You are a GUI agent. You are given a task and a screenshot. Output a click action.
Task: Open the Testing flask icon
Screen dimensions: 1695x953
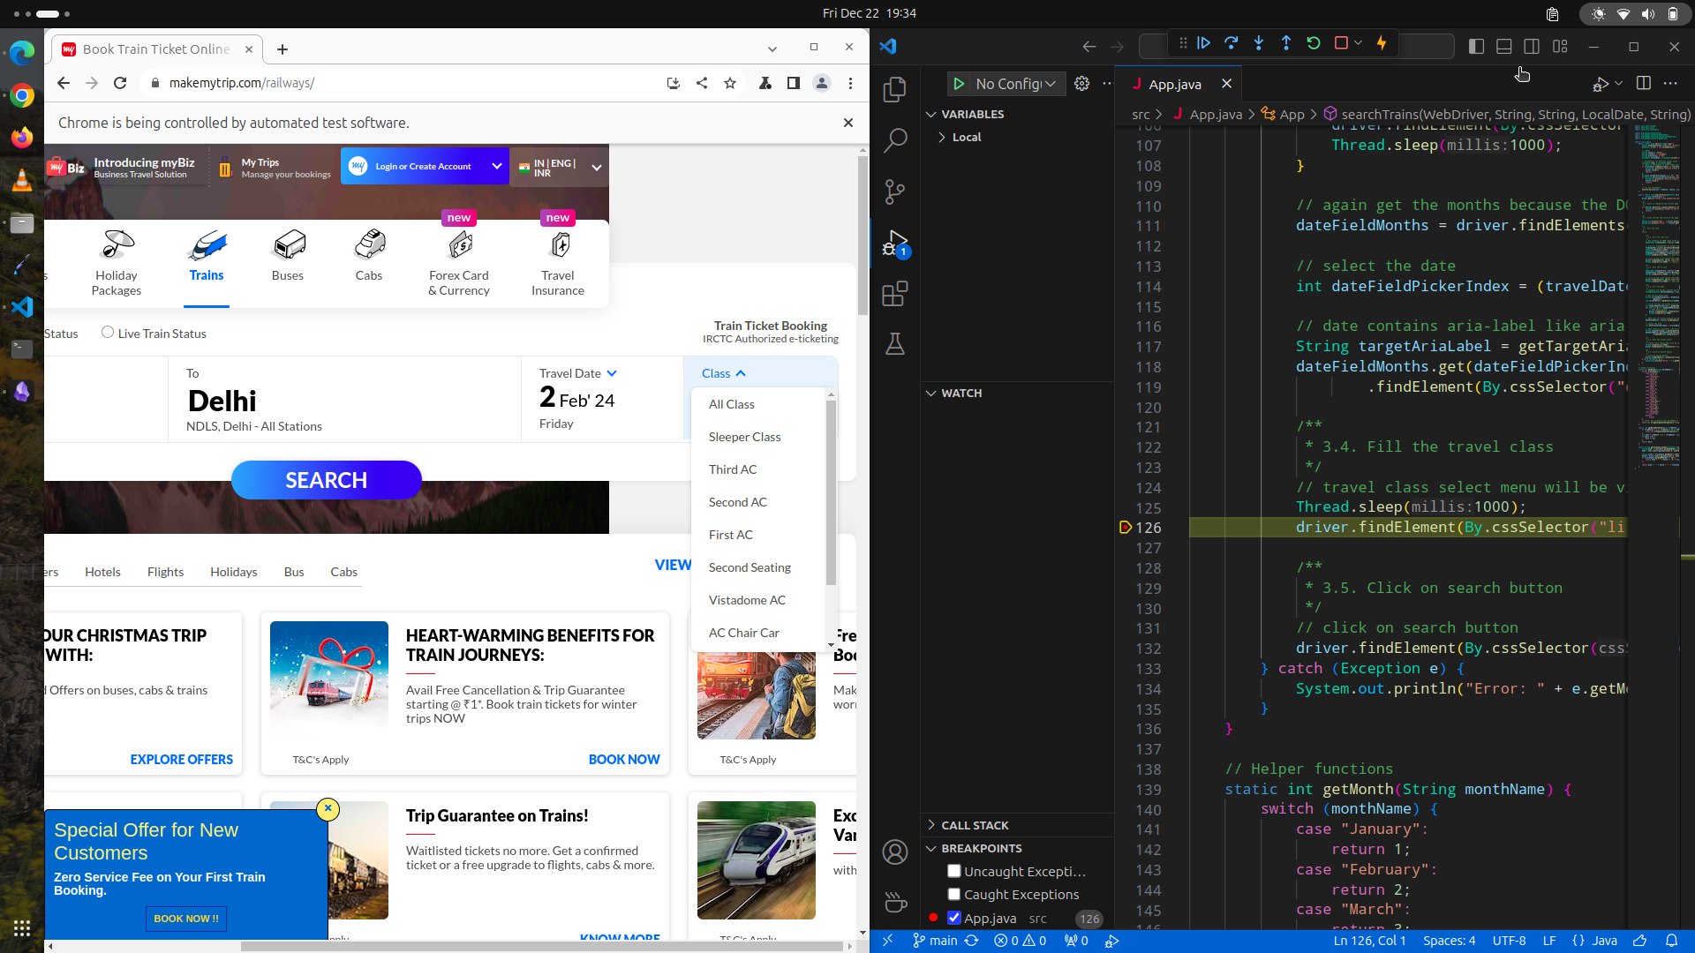(x=895, y=344)
